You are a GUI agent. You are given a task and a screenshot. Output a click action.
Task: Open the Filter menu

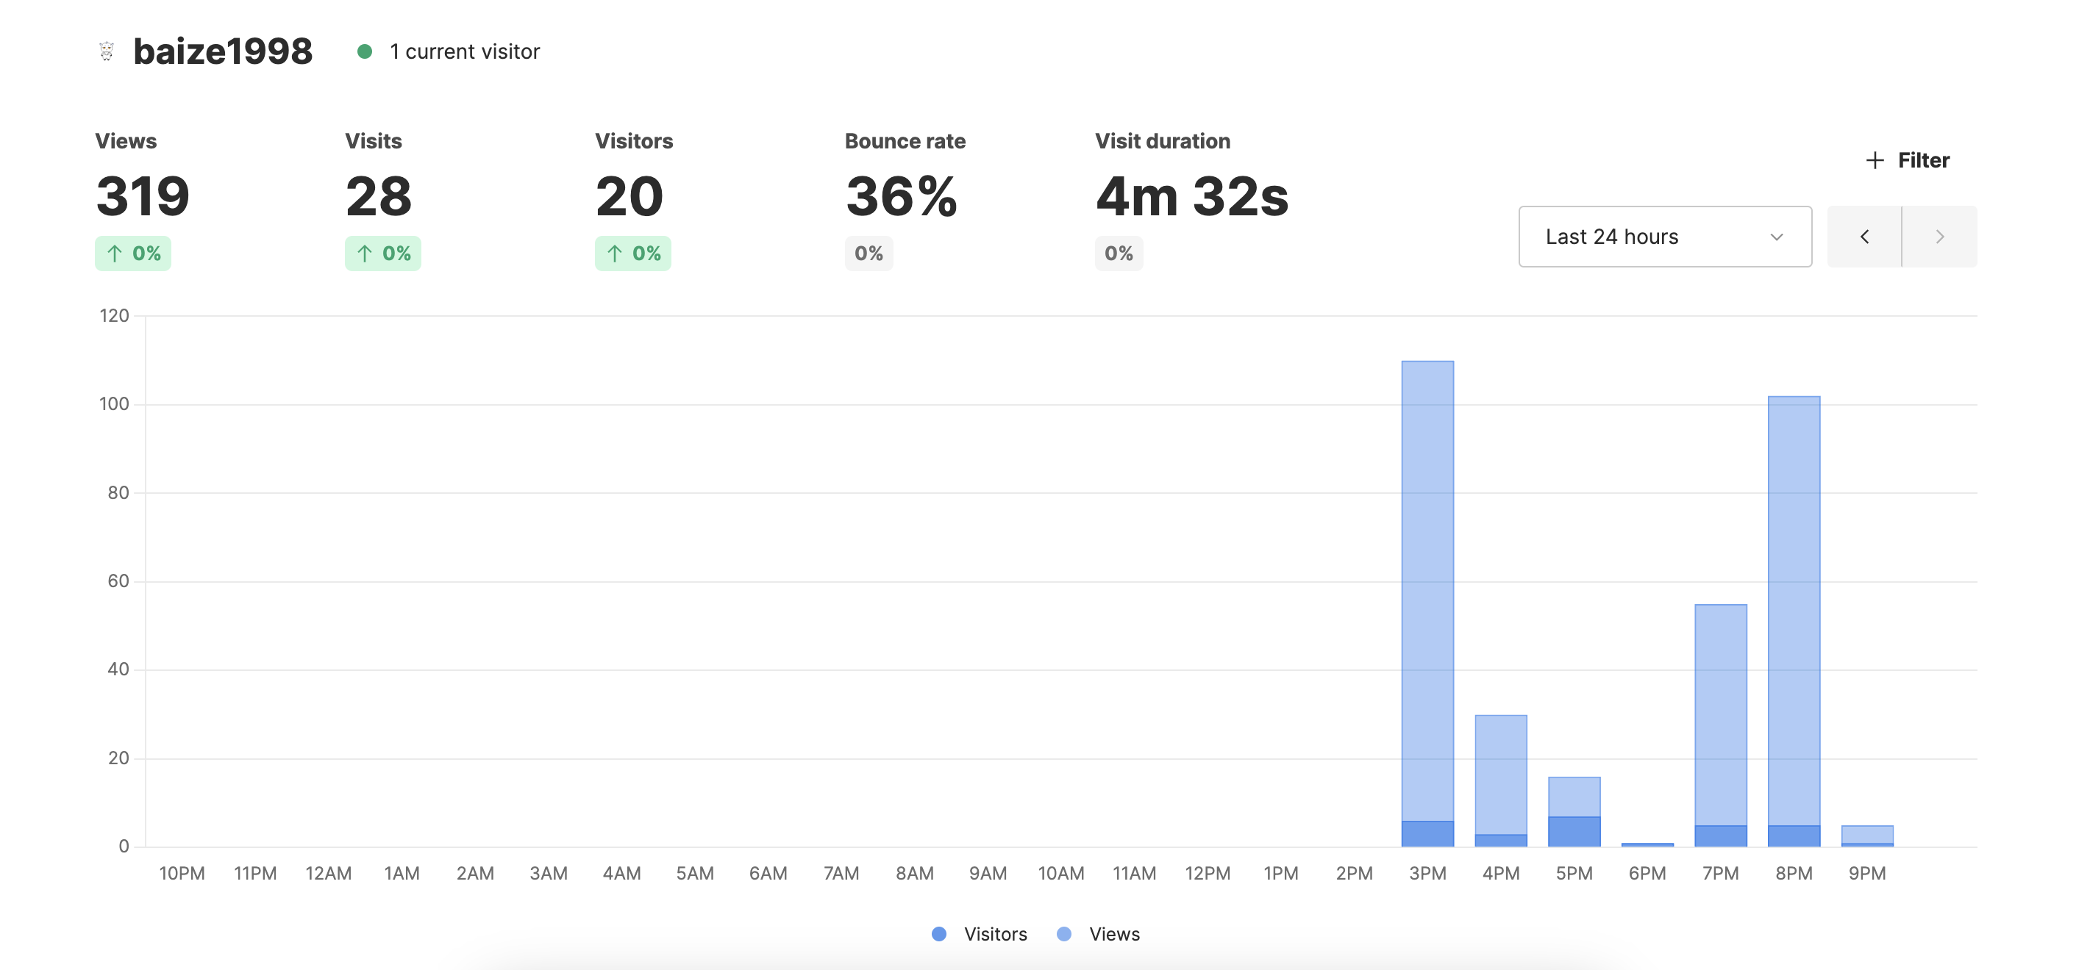click(x=1923, y=161)
